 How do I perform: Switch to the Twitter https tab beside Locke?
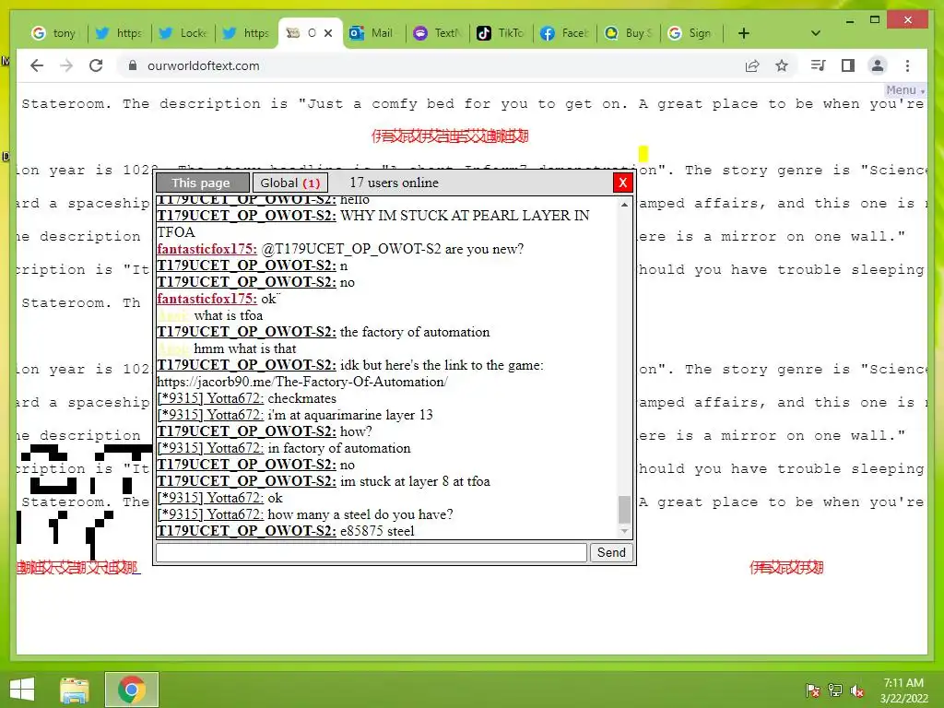(245, 33)
